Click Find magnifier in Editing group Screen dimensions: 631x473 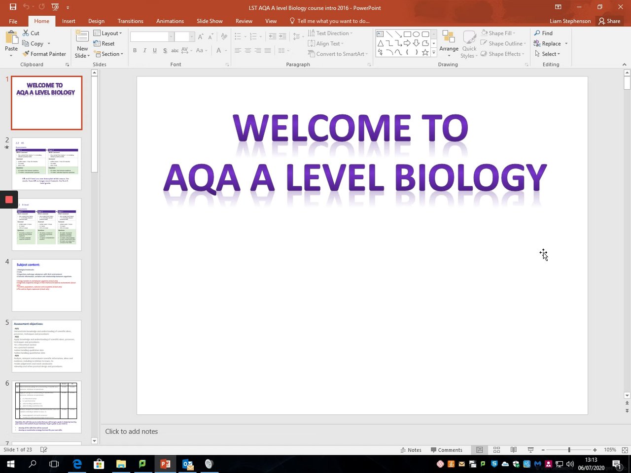tap(537, 33)
